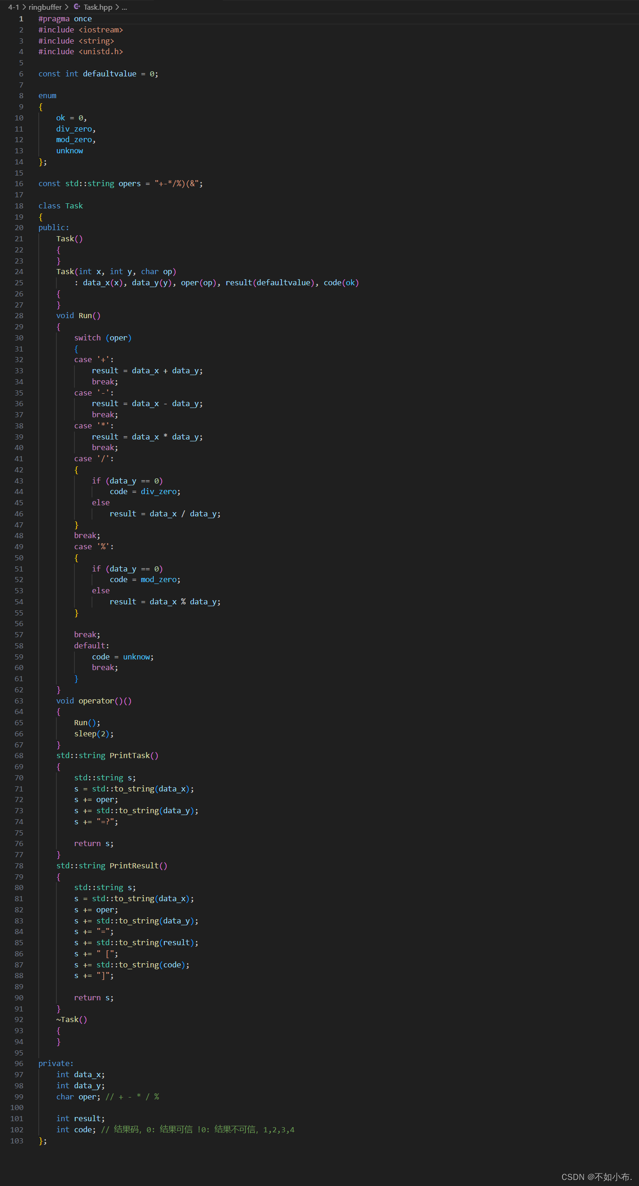Click 'result = data_x - data_y;' line
The height and width of the screenshot is (1186, 639).
(147, 404)
